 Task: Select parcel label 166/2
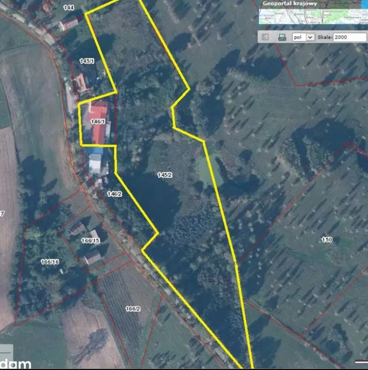click(x=133, y=308)
